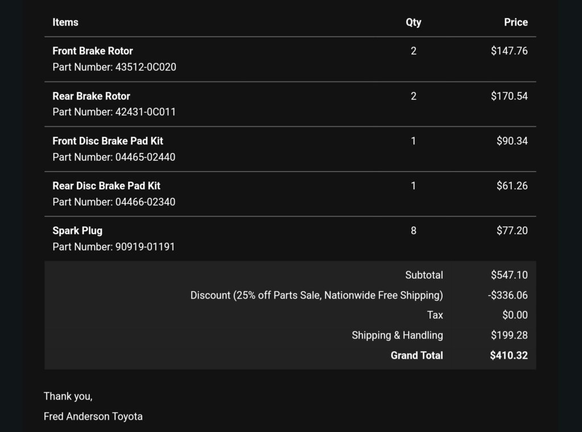Screen dimensions: 582x432
Task: Click the Grand Total value $410.32
Action: (509, 355)
